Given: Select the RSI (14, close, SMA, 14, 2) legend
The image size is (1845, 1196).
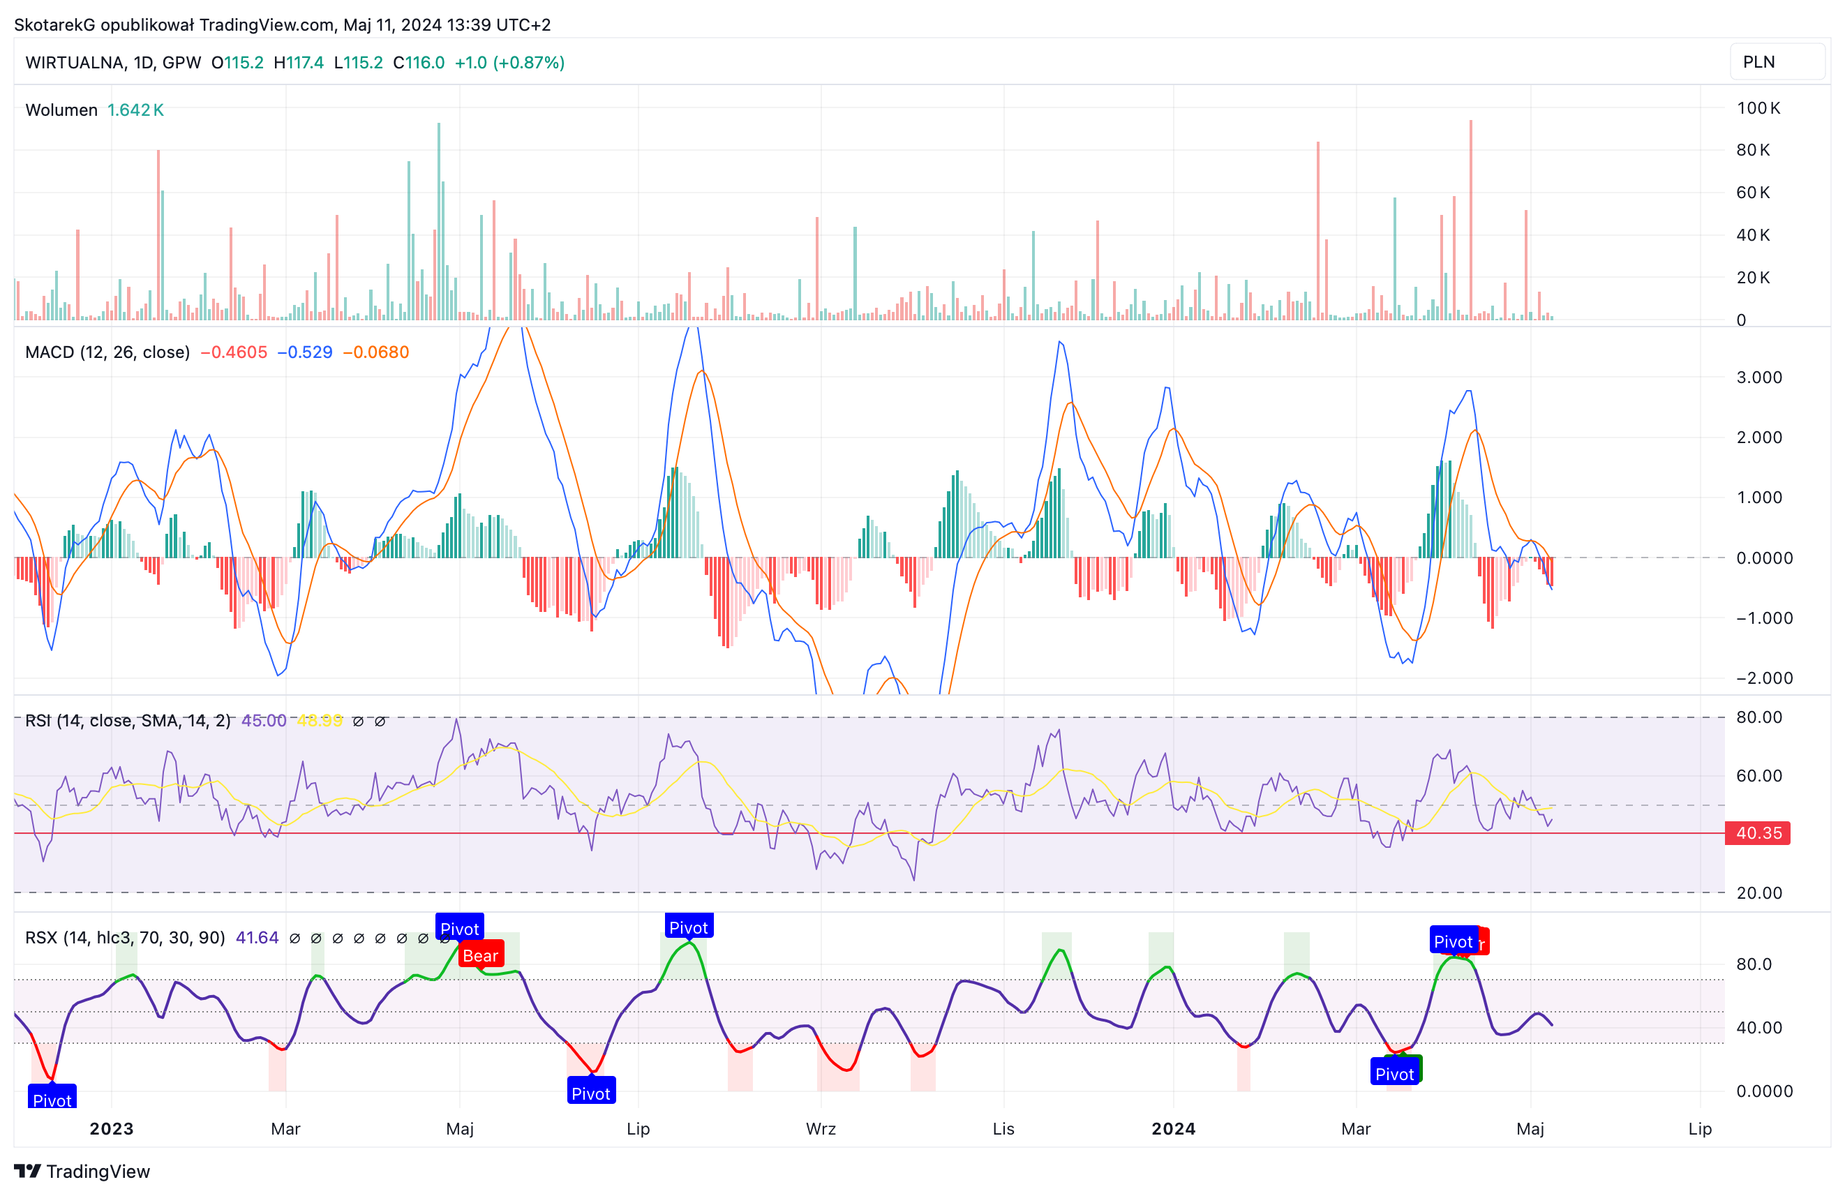Looking at the screenshot, I should 128,720.
